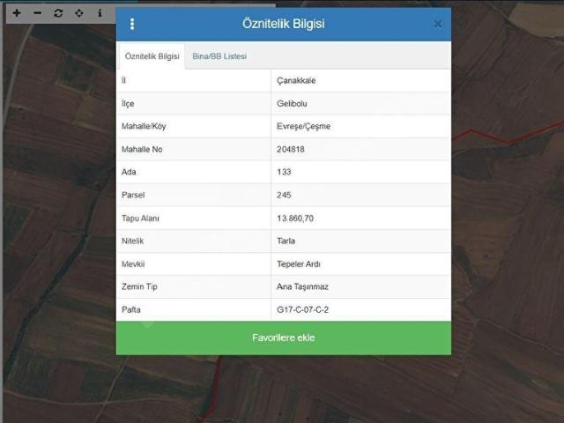Screen dimensions: 564x423
Task: Click the Ada row label
Action: tap(129, 172)
